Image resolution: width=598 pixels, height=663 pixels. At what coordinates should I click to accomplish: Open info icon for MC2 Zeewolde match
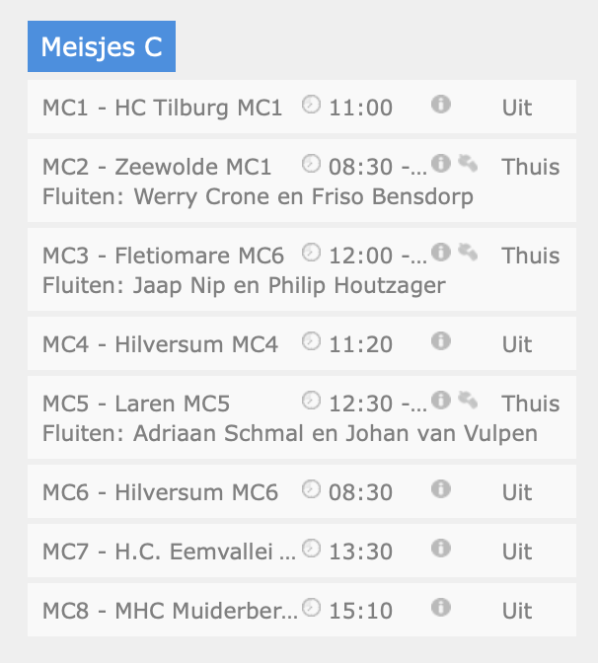(x=441, y=164)
